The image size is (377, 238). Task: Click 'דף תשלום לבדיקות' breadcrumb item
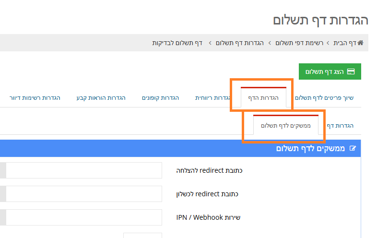point(177,43)
